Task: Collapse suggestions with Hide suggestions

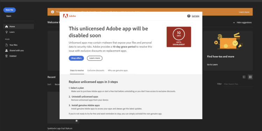Action: (242, 23)
